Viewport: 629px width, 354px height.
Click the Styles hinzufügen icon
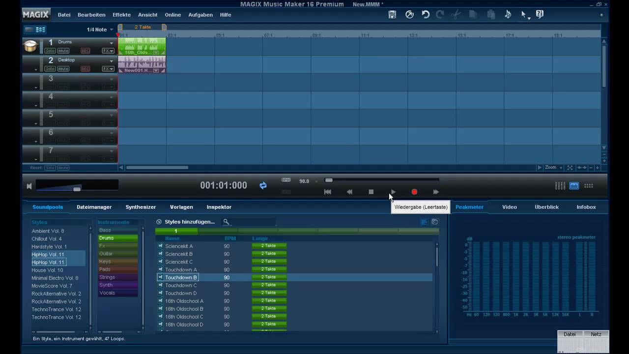(159, 222)
